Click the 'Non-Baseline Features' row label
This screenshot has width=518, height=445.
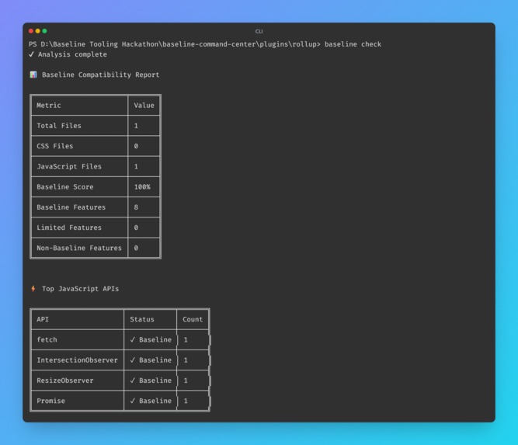pyautogui.click(x=79, y=248)
